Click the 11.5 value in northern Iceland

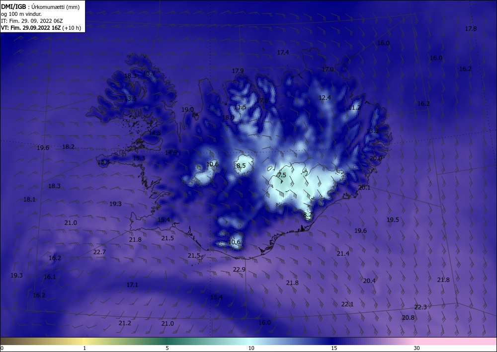[240, 107]
